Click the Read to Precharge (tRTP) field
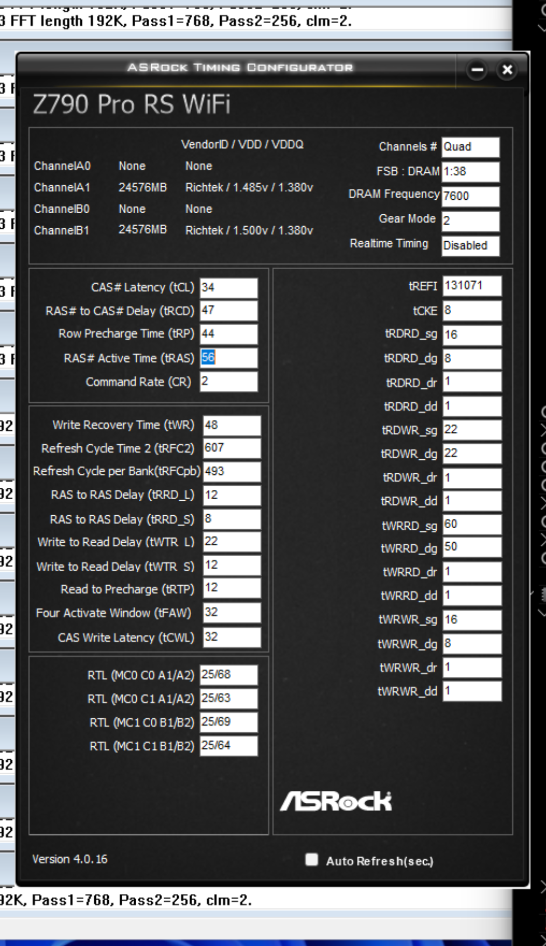546x946 pixels. click(x=232, y=588)
